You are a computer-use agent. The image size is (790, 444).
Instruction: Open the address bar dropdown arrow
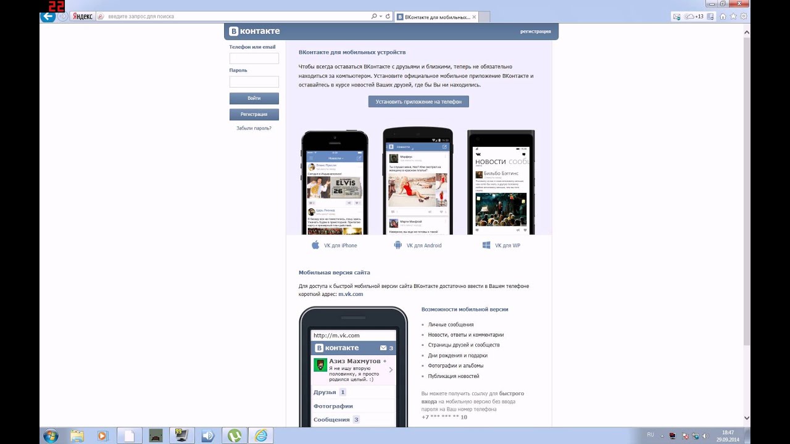click(x=381, y=17)
